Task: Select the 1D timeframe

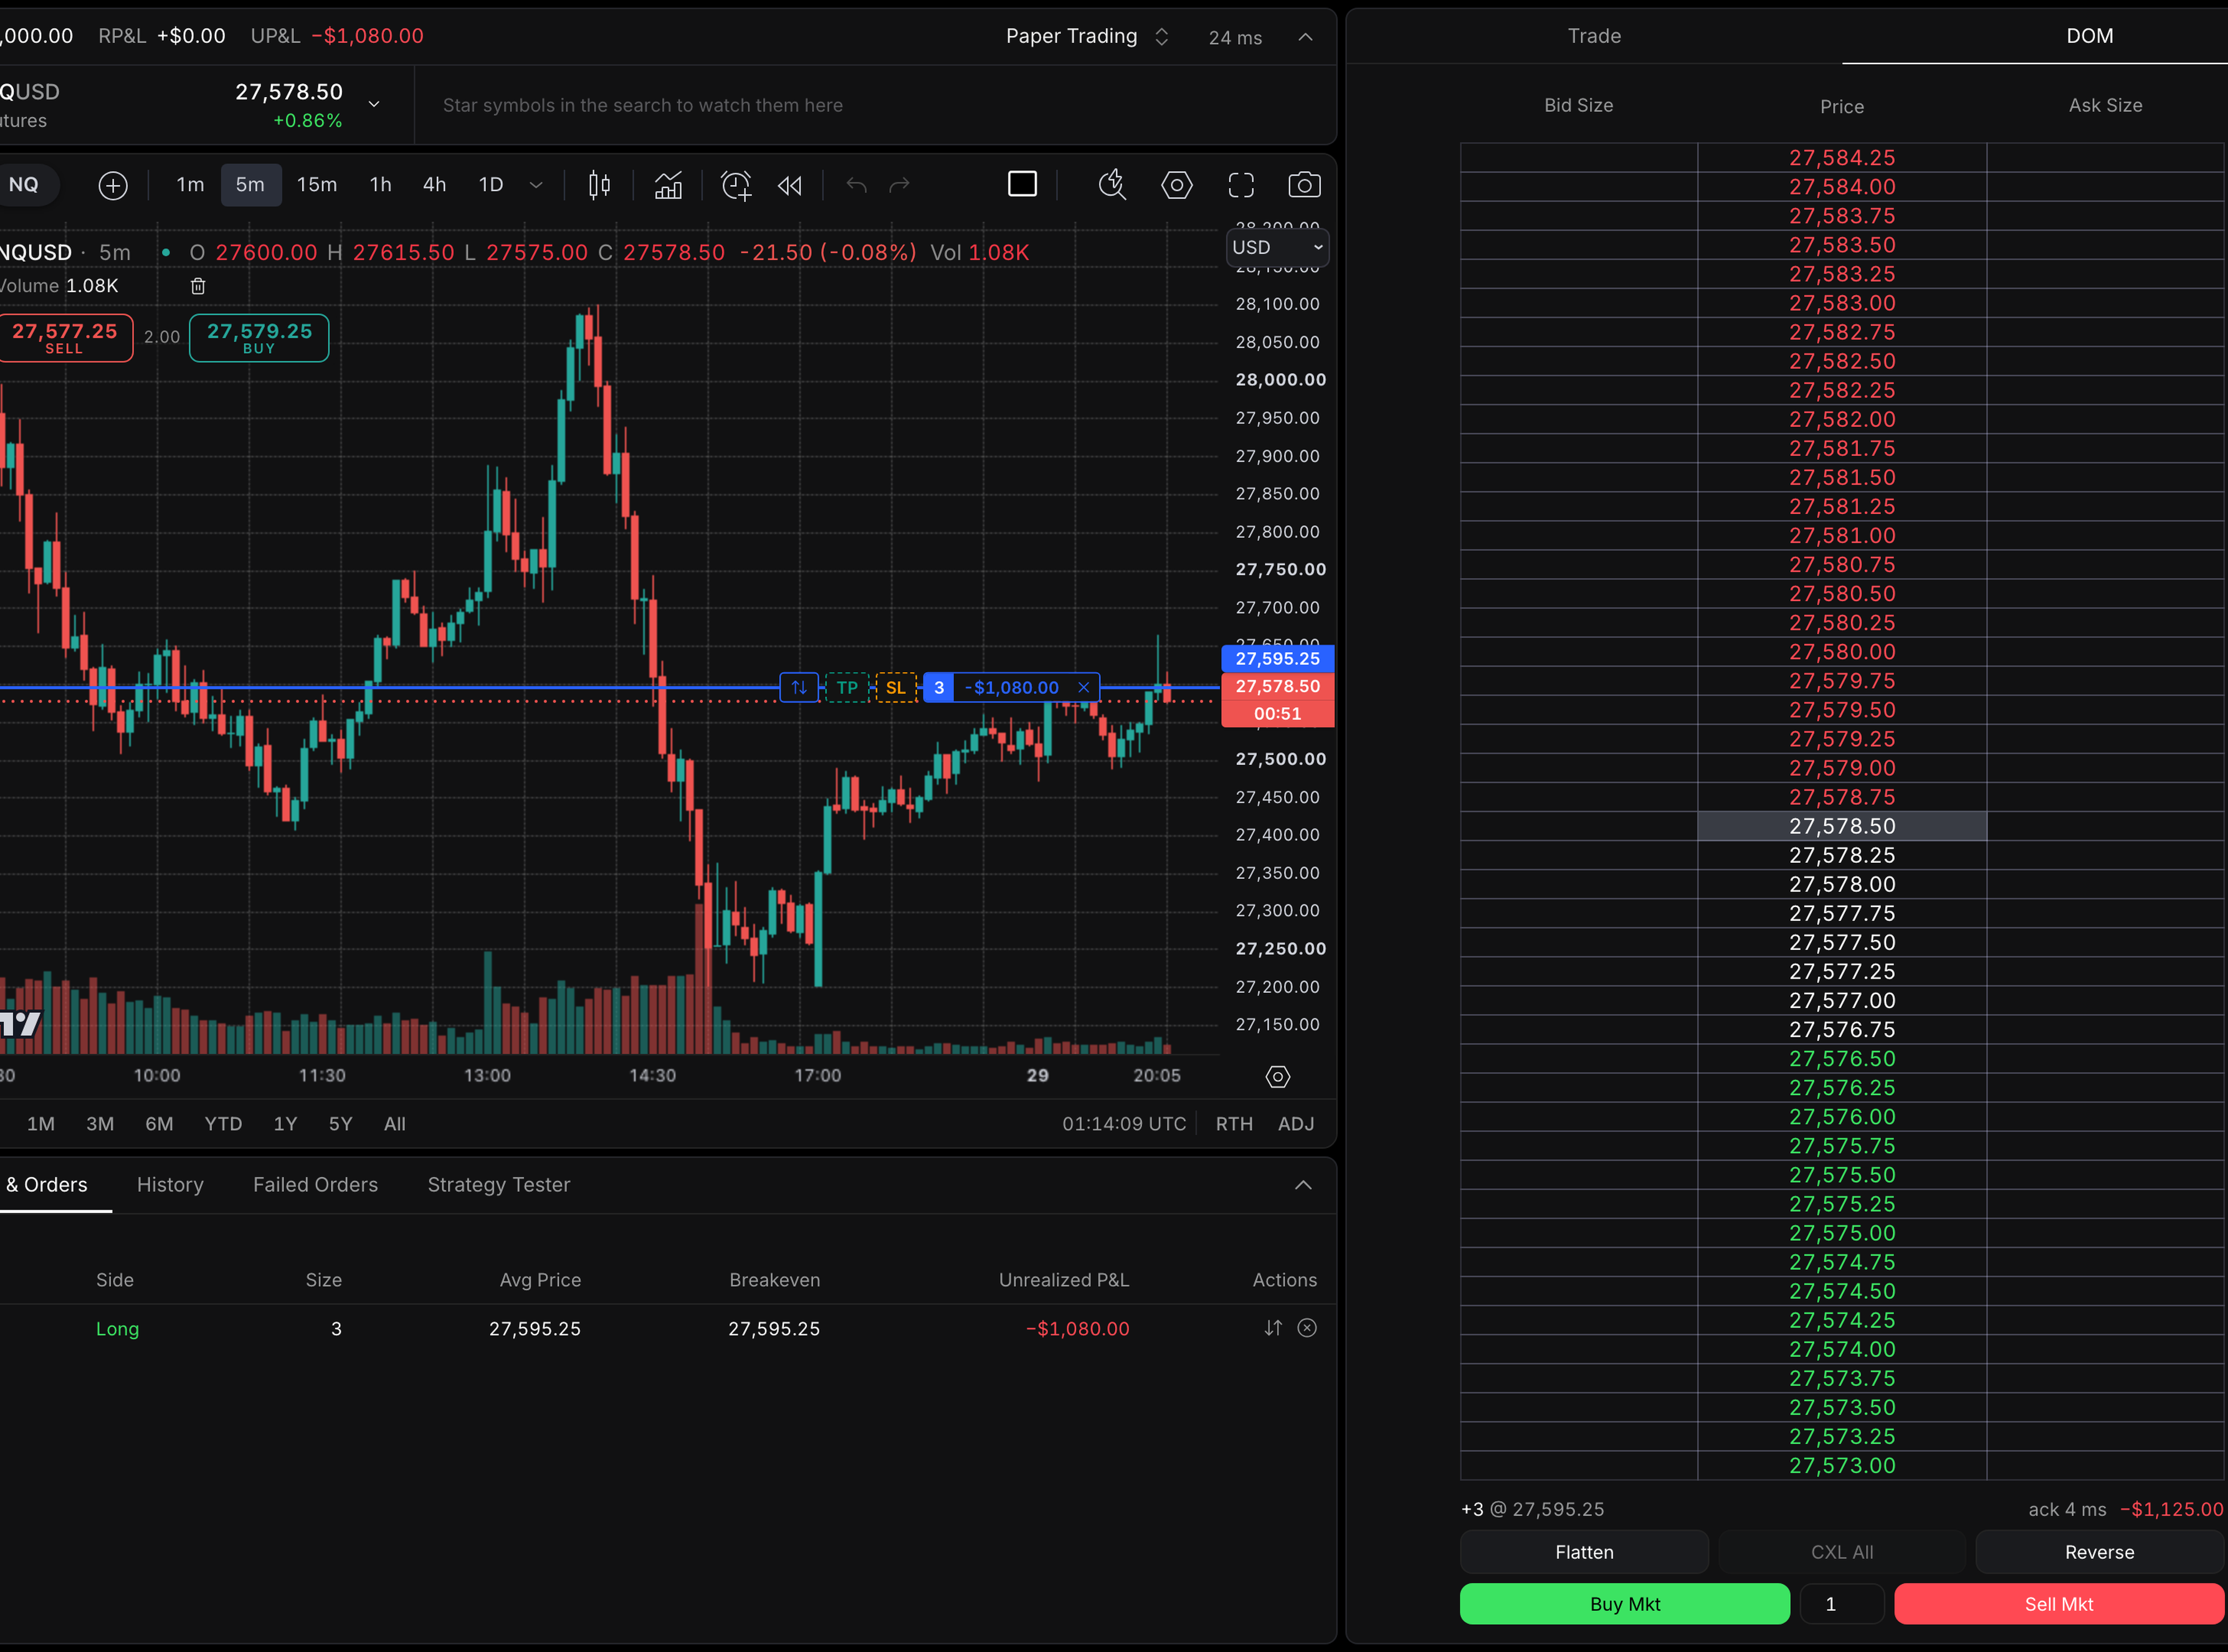Action: pos(491,185)
